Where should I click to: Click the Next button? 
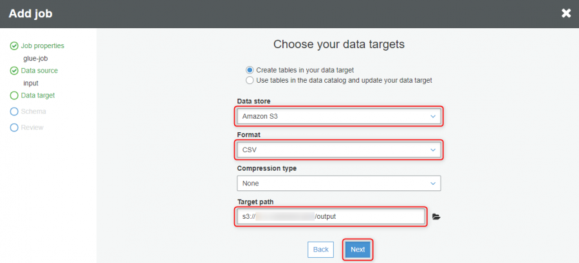[x=358, y=250]
